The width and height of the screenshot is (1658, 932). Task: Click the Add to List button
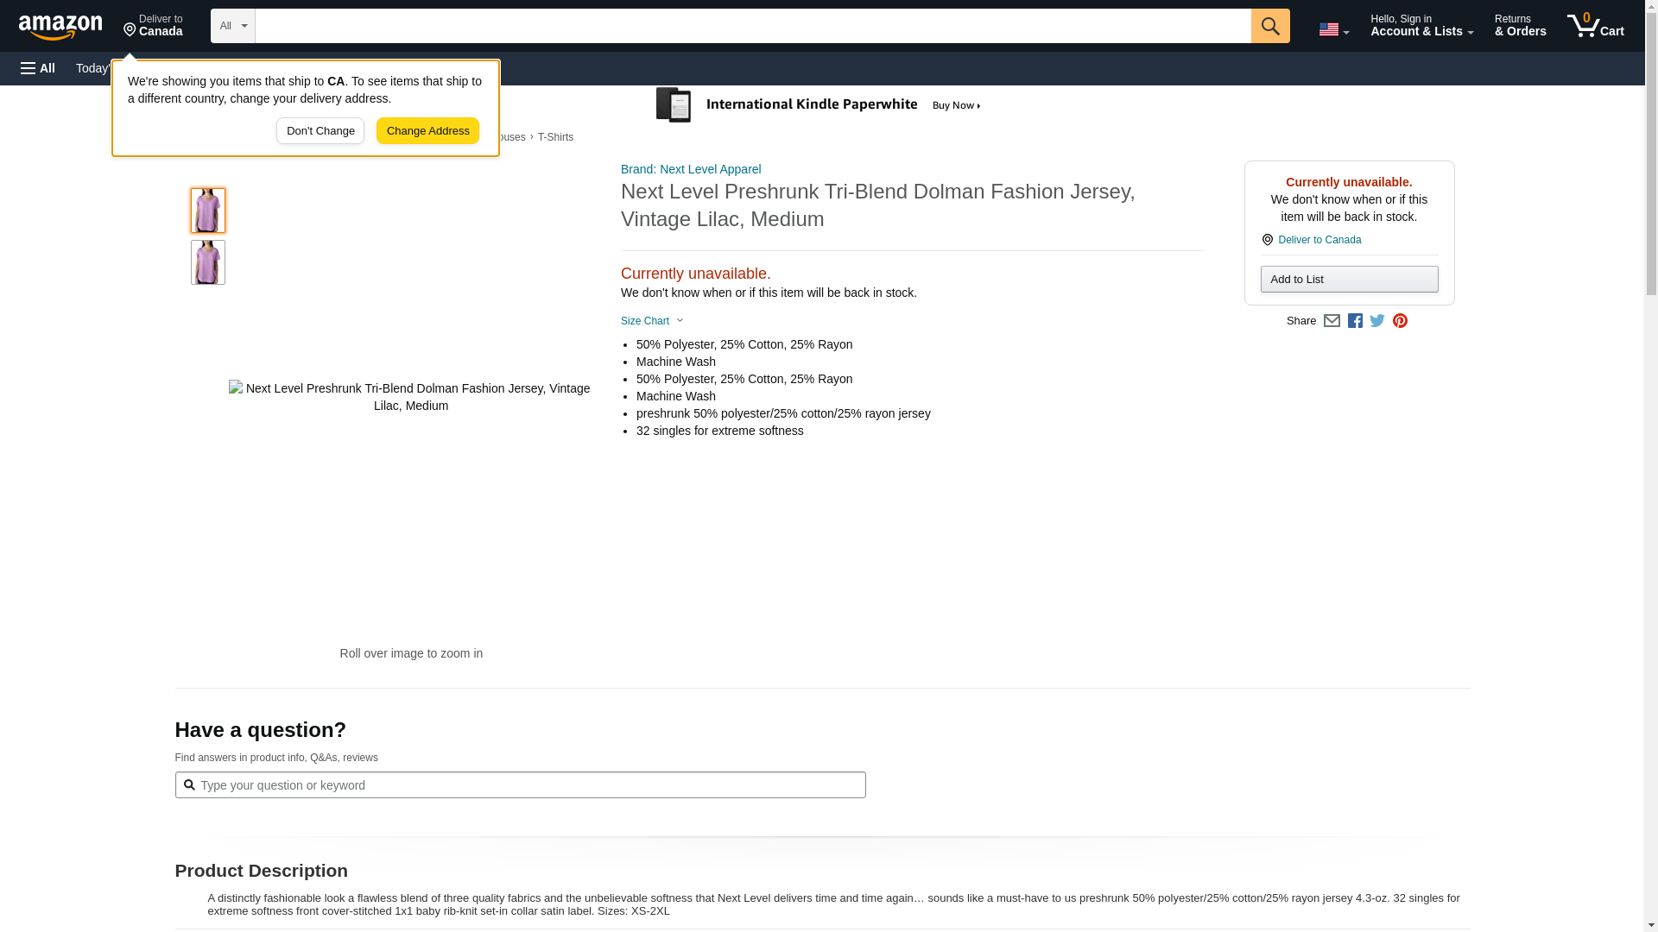[x=1349, y=280]
